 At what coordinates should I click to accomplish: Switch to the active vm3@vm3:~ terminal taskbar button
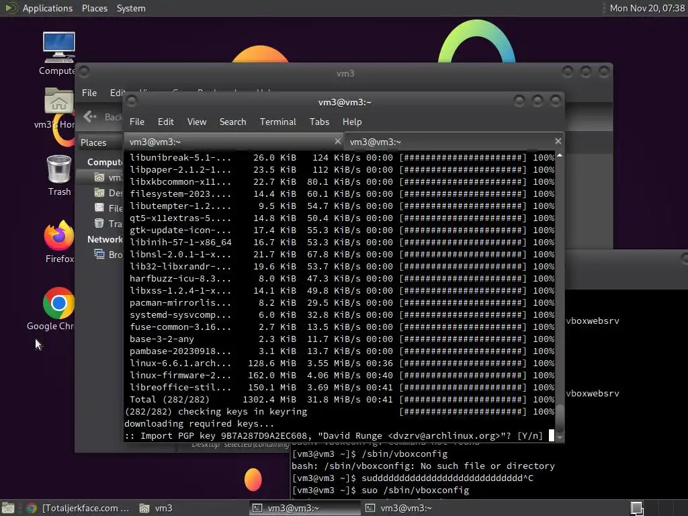point(305,508)
